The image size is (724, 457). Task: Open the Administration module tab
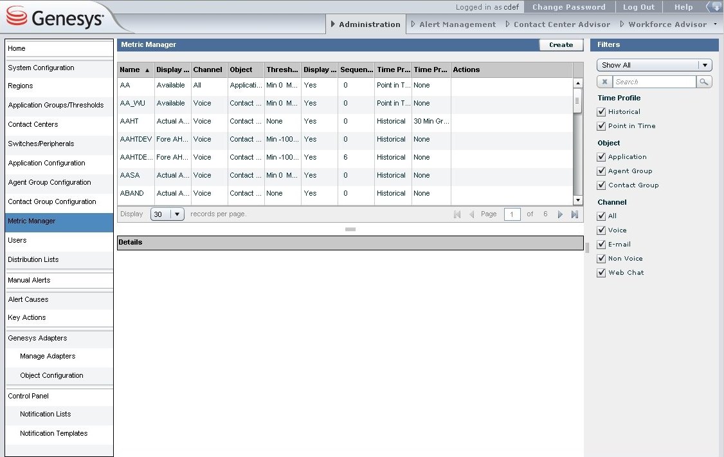tap(366, 24)
